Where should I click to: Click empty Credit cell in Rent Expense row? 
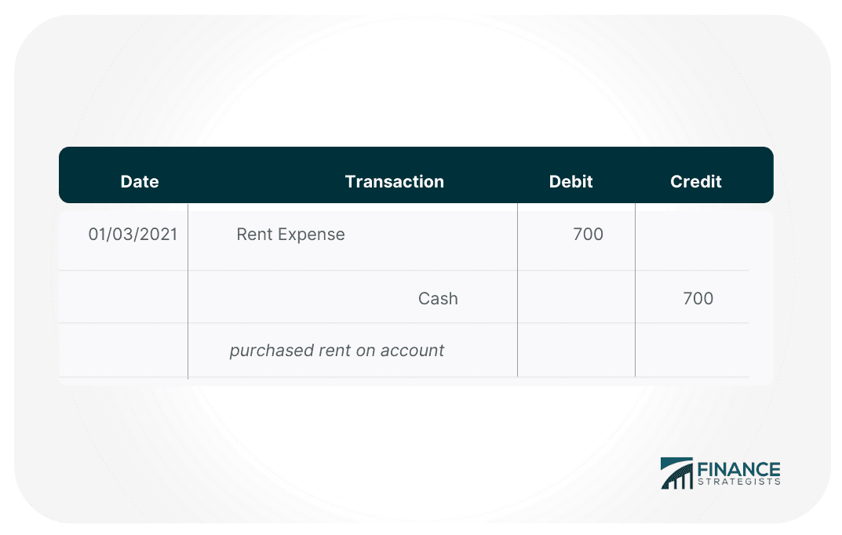[691, 238]
